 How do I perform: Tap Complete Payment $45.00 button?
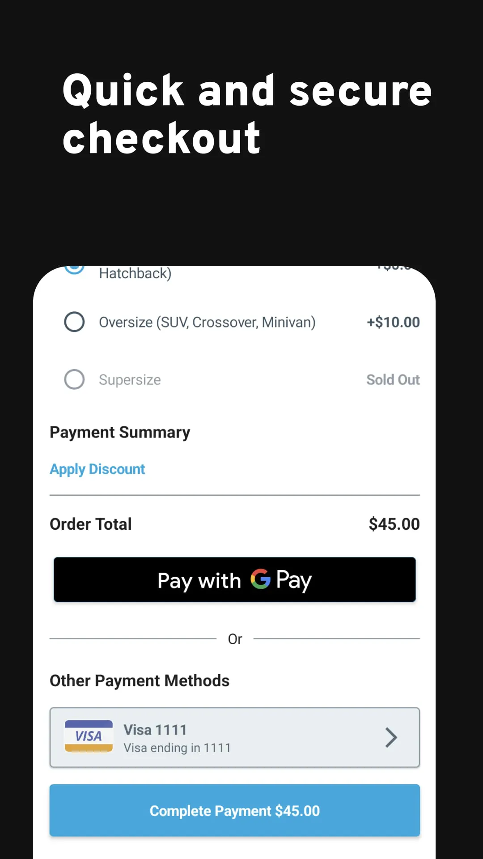click(x=234, y=810)
